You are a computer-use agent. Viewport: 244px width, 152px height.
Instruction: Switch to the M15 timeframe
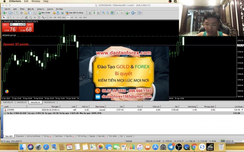click(x=59, y=18)
